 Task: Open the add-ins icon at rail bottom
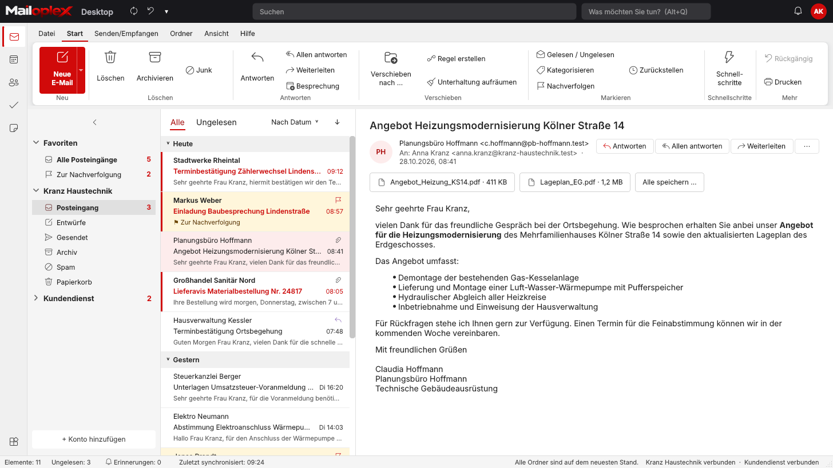coord(14,441)
